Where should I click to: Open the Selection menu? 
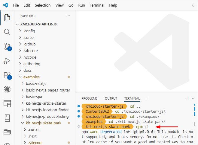[43, 5]
